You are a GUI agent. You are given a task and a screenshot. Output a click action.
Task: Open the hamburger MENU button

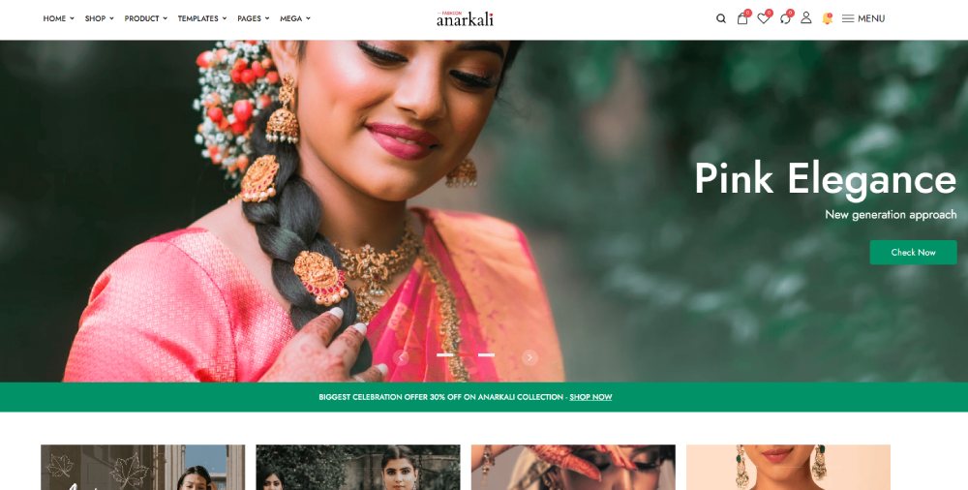coord(863,18)
